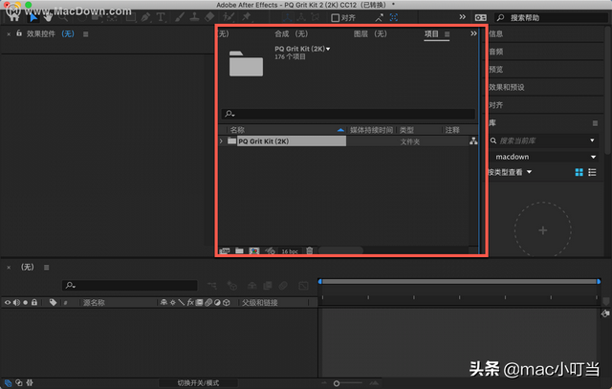Toggle the lock on 效果控件 panel

[x=19, y=33]
